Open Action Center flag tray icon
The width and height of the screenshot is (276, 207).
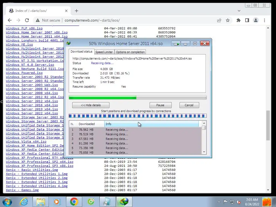[226, 202]
